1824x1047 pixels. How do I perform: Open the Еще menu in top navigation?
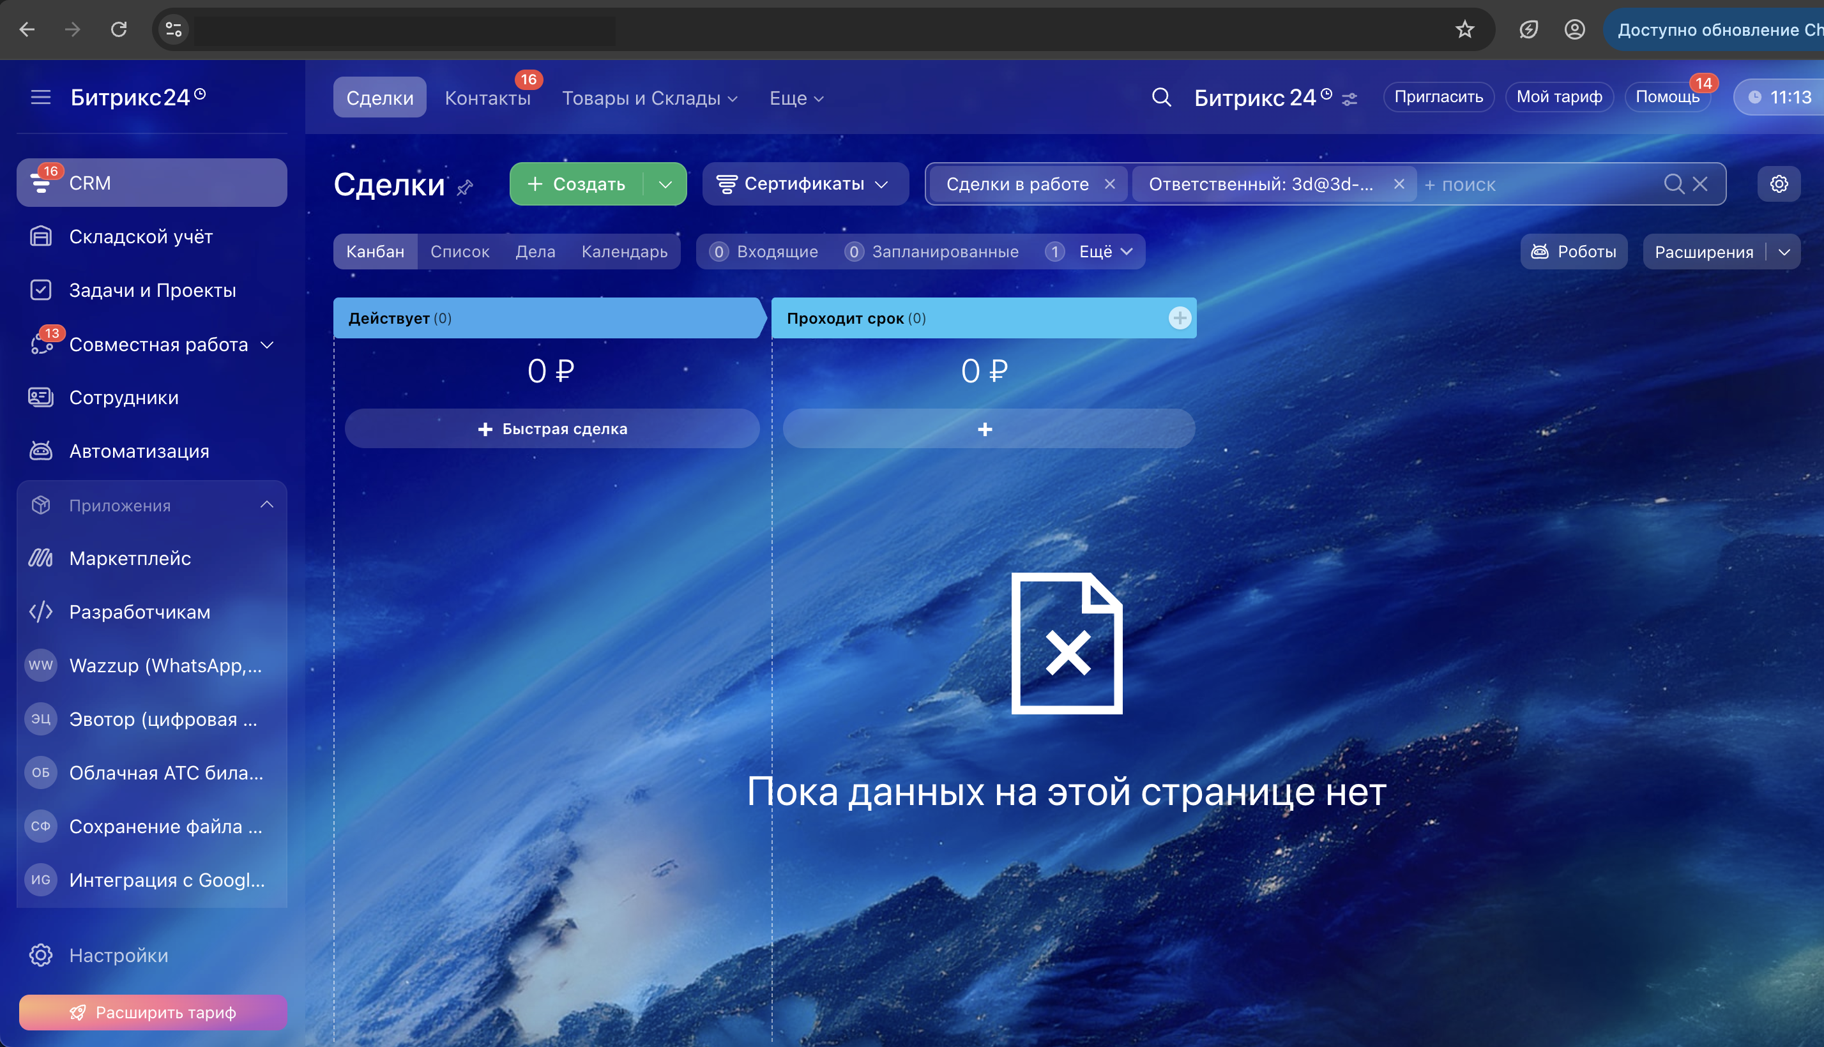point(796,98)
